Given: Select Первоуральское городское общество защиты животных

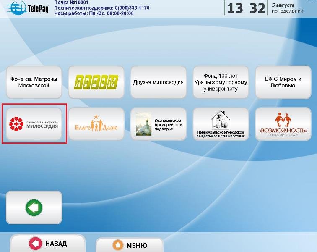Looking at the screenshot, I should pyautogui.click(x=221, y=124).
